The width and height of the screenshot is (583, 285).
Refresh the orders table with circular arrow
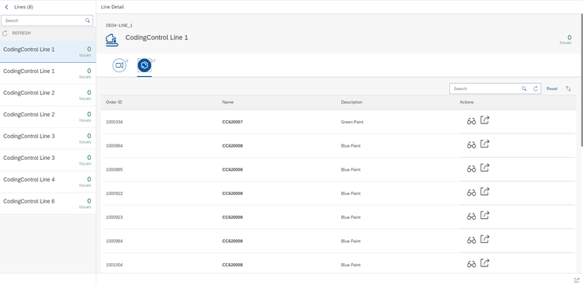pyautogui.click(x=536, y=89)
